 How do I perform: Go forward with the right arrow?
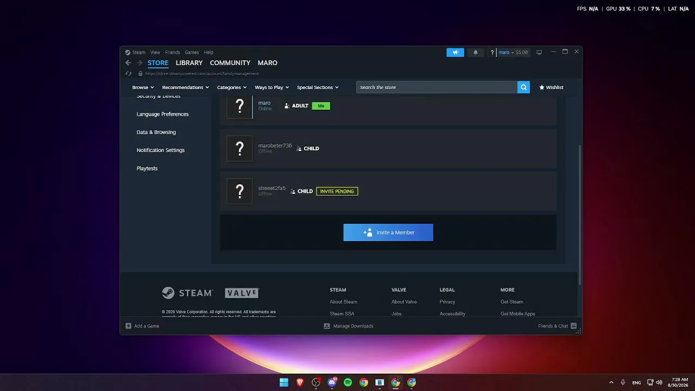coord(140,63)
